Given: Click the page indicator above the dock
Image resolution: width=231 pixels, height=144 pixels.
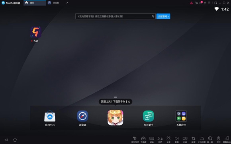Looking at the screenshot, I should coord(115,97).
